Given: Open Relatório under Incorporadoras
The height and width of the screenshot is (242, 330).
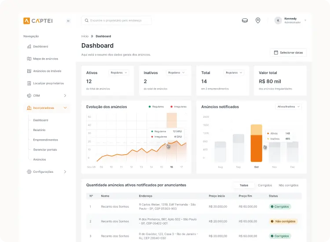Looking at the screenshot, I should point(39,130).
